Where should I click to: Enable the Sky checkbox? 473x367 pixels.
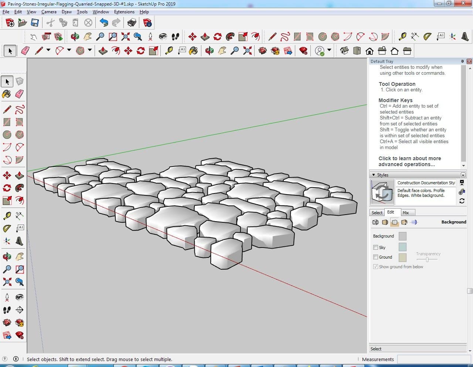pyautogui.click(x=375, y=248)
